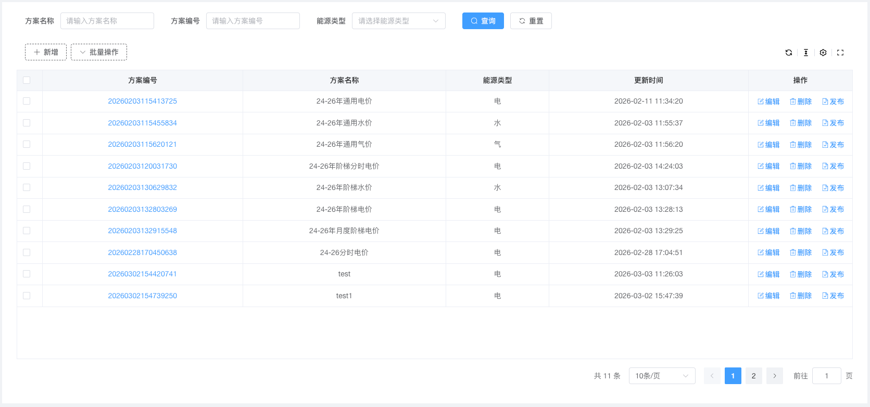Viewport: 870px width, 407px height.
Task: Publish plan 24-26年阶梯水价
Action: point(833,188)
